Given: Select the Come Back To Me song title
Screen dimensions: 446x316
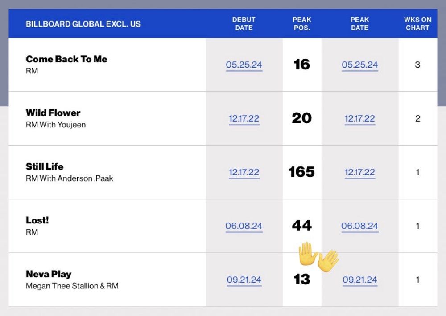Looking at the screenshot, I should pyautogui.click(x=66, y=59).
